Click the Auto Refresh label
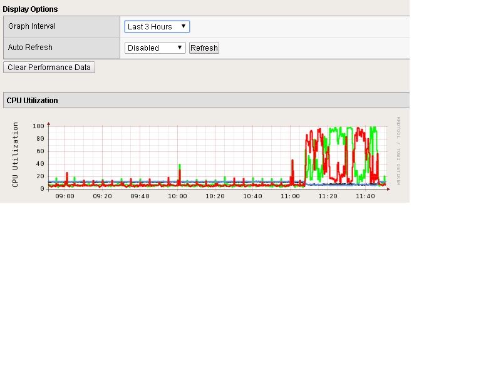Viewport: 481px width, 384px height. pyautogui.click(x=30, y=48)
